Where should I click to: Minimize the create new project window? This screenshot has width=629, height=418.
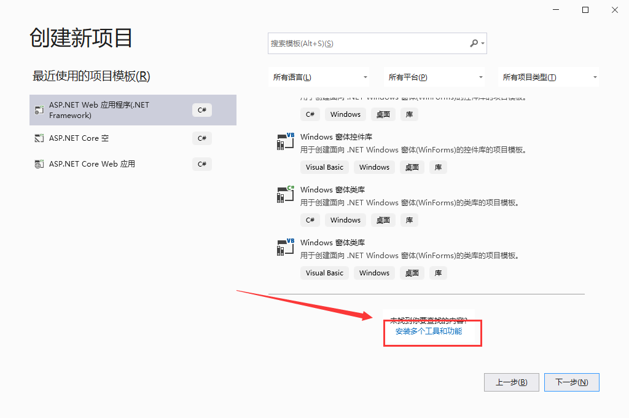pos(556,10)
